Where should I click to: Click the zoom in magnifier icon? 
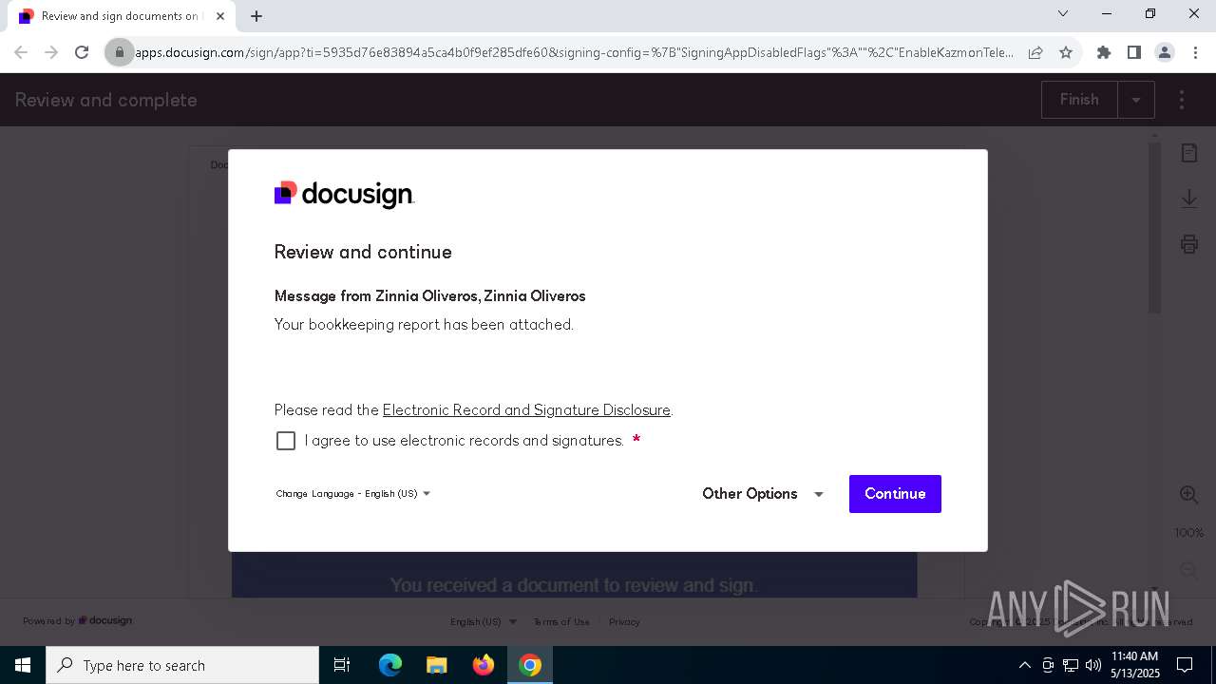tap(1188, 494)
